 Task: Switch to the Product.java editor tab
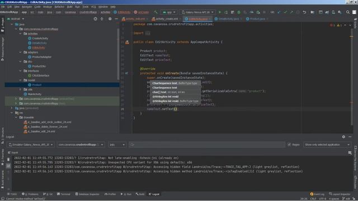tap(257, 19)
